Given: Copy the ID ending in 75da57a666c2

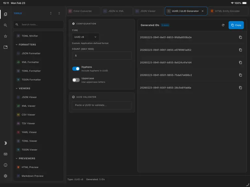Looking at the screenshot, I should (241, 75).
